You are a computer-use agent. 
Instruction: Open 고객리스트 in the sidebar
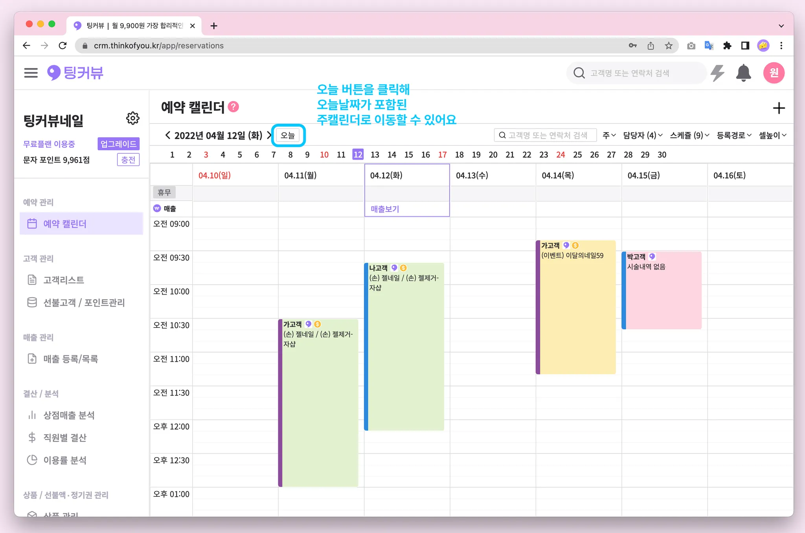pos(64,280)
